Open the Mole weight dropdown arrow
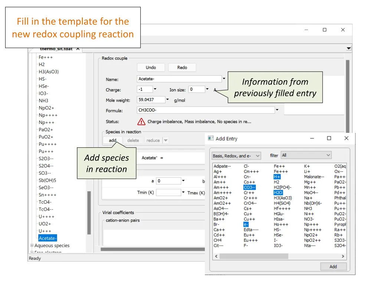The height and width of the screenshot is (285, 380). pyautogui.click(x=167, y=99)
